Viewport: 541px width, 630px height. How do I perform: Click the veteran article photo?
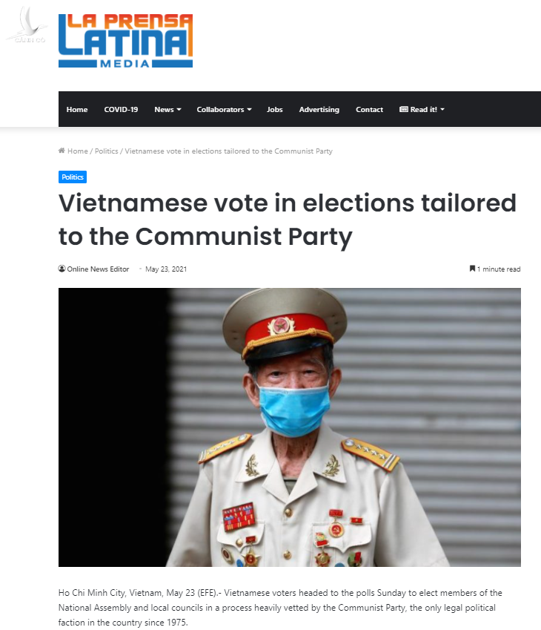289,427
